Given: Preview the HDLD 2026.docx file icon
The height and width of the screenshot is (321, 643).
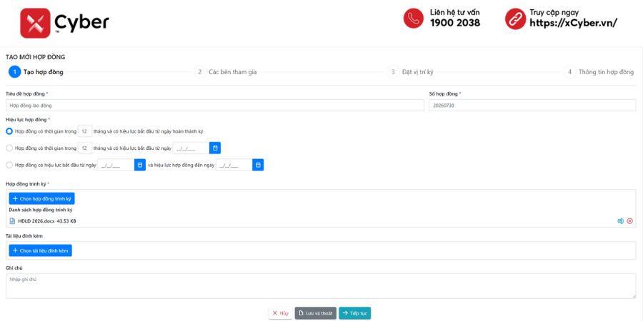Looking at the screenshot, I should 620,221.
